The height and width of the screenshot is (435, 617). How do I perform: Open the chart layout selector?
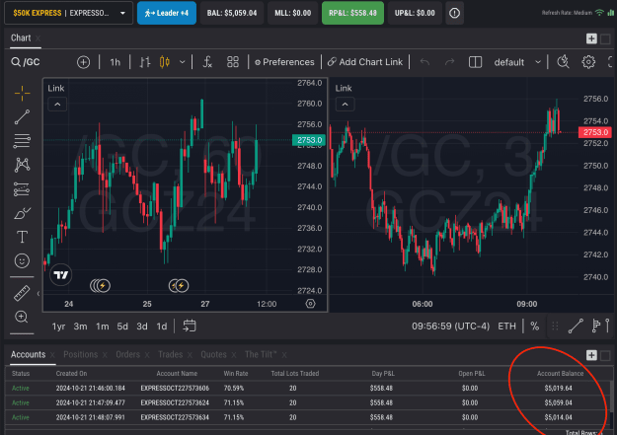point(476,62)
